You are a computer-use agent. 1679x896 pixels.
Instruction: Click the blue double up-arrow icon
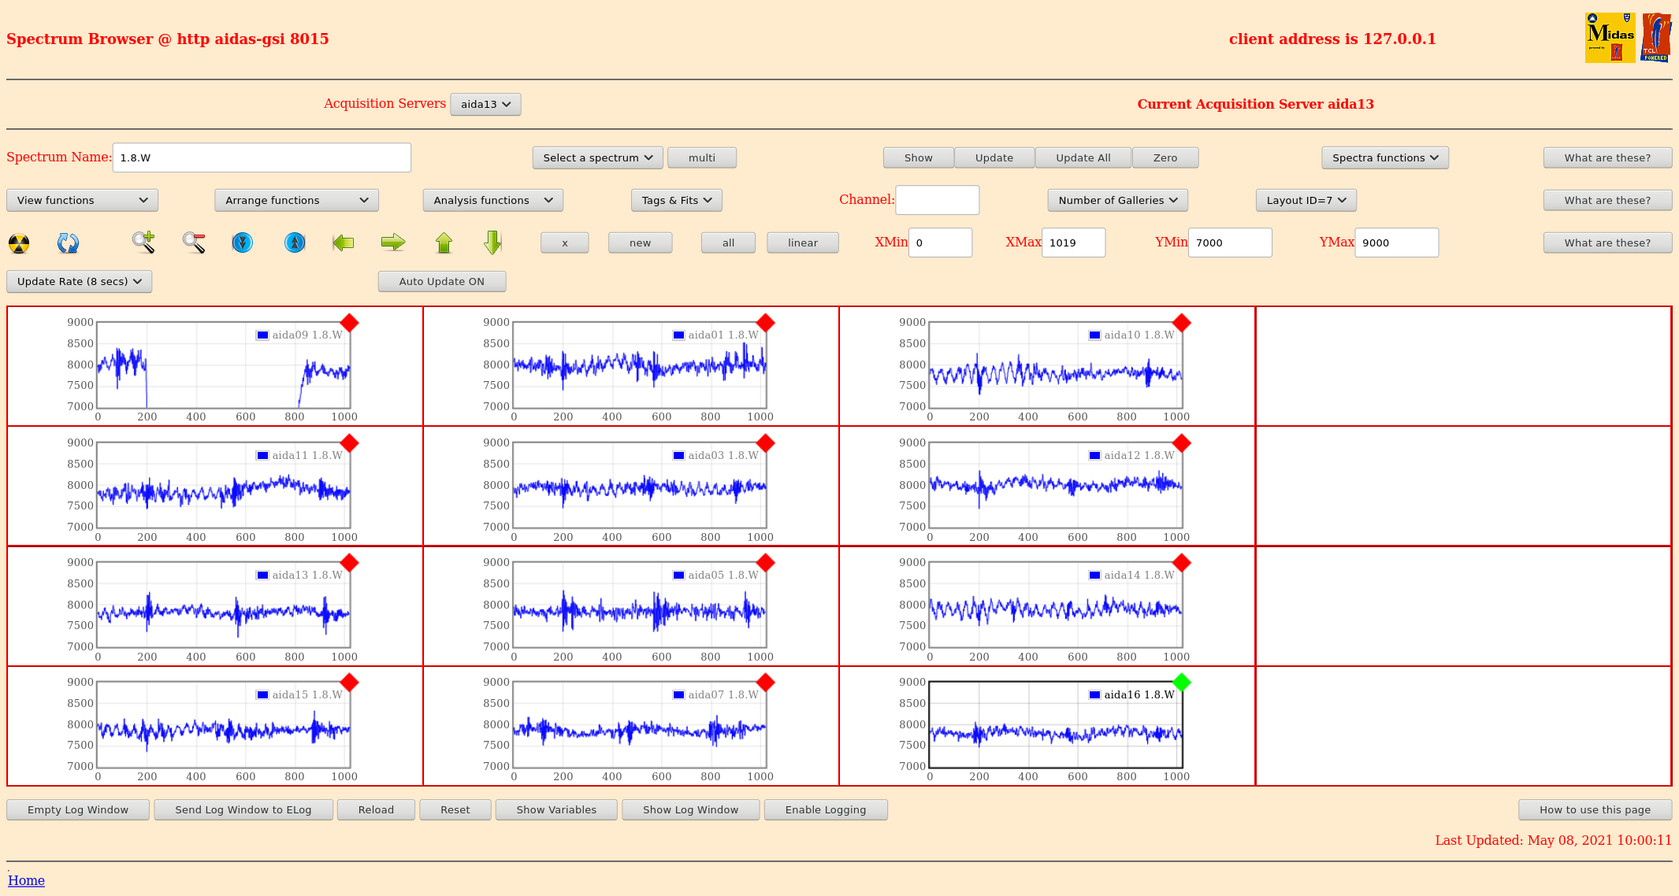coord(295,243)
